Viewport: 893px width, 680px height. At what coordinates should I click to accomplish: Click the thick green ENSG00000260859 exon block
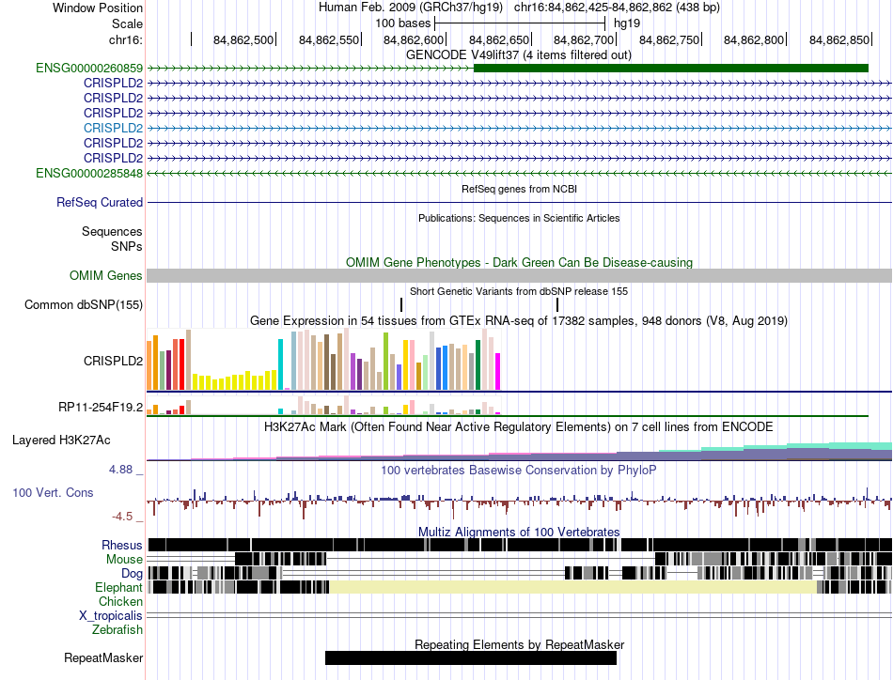tap(671, 69)
